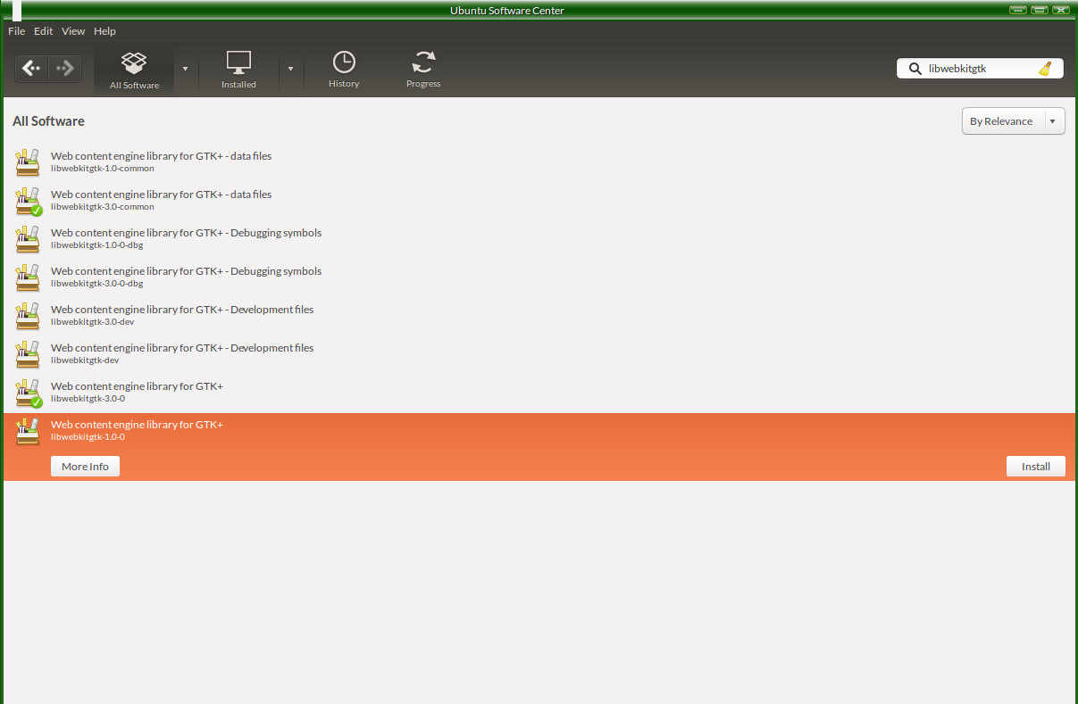Select the row labeled libwebkitgtk-3.0-dev

pos(539,316)
